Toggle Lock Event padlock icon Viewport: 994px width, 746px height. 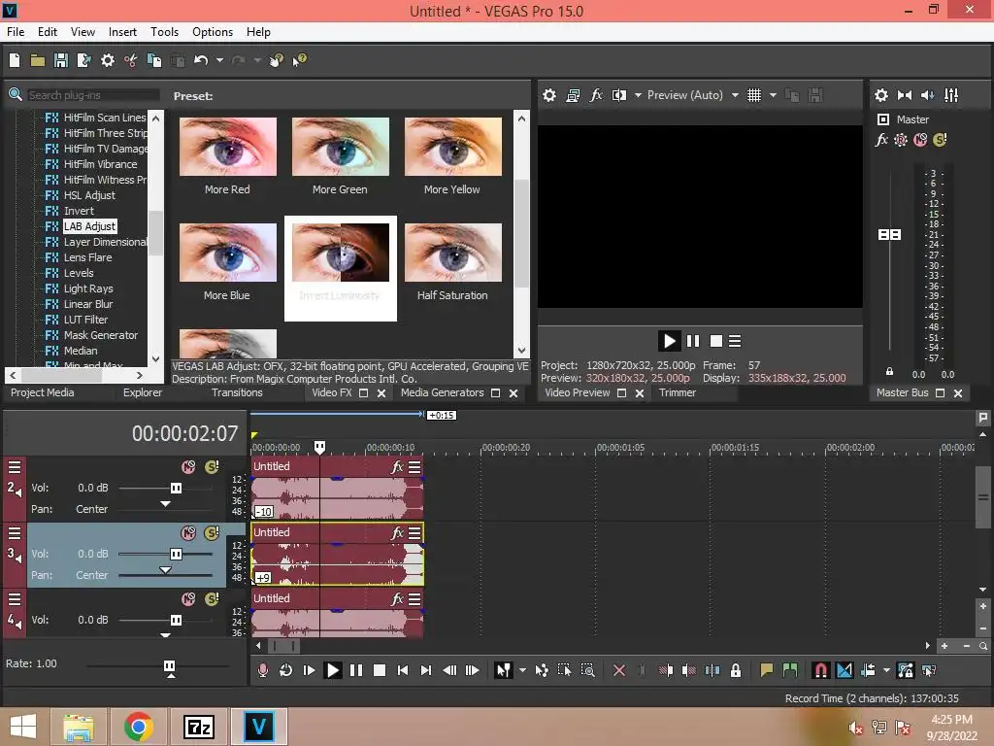point(736,670)
